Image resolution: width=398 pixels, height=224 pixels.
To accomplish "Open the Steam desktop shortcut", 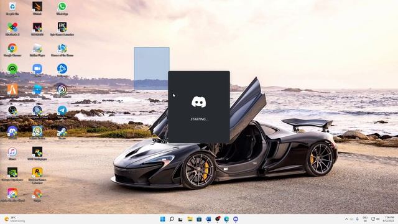I will 62,133.
